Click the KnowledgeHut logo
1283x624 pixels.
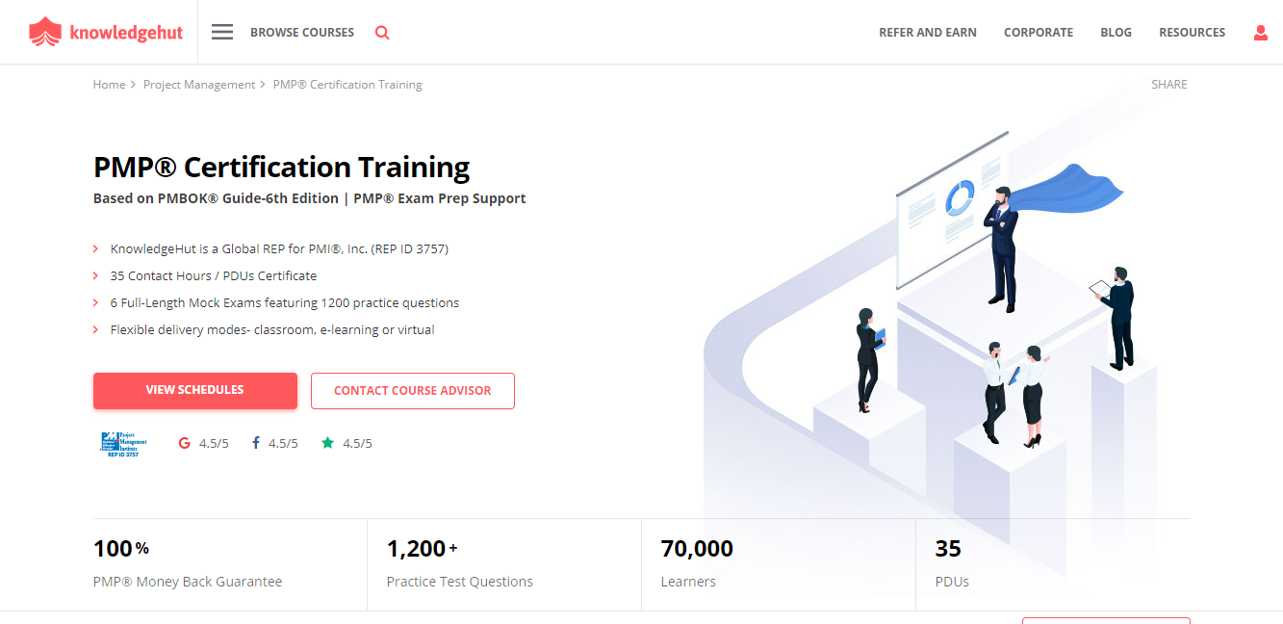(106, 31)
